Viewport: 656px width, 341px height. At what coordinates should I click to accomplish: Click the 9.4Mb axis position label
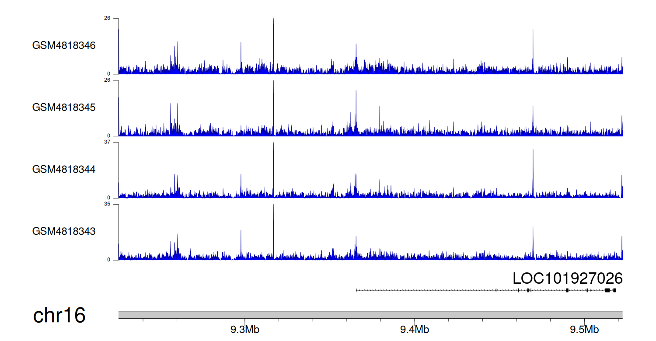point(415,329)
